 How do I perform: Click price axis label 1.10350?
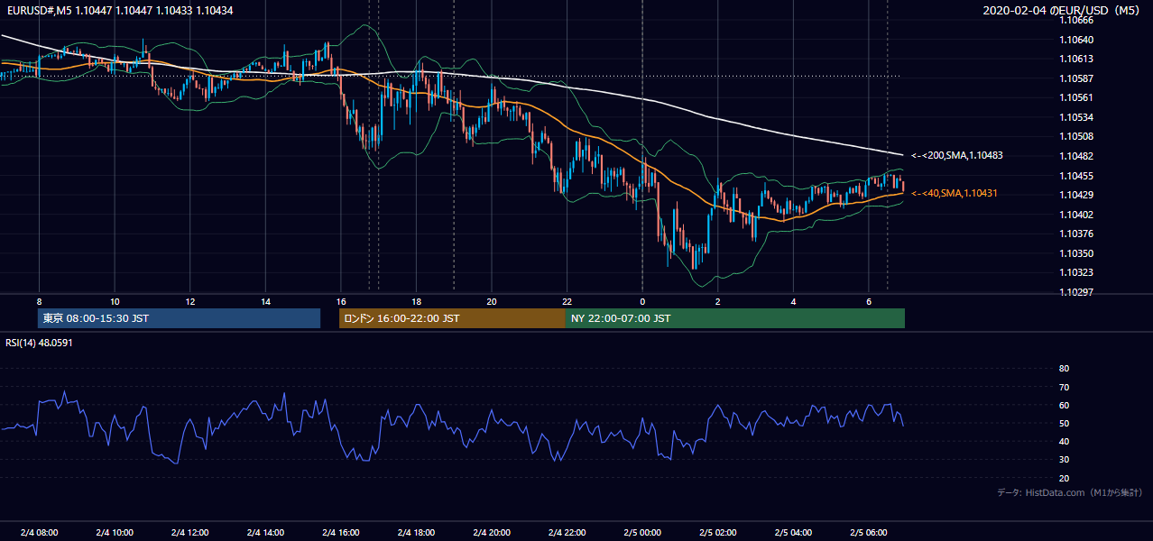[x=1077, y=253]
